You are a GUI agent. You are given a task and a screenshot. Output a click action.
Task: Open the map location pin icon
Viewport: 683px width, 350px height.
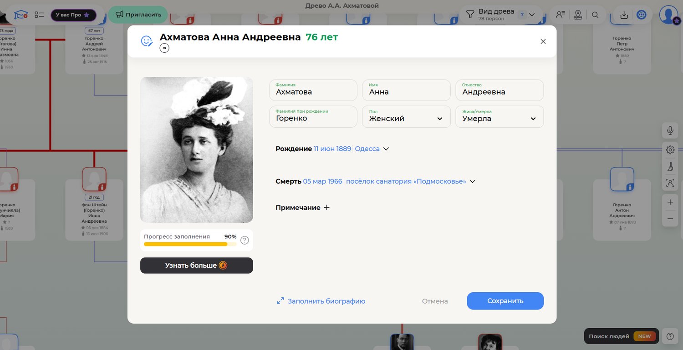[578, 15]
